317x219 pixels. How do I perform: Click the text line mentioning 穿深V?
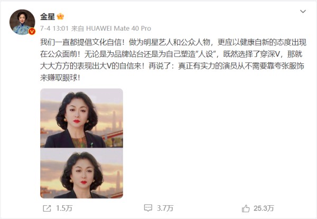click(x=171, y=54)
